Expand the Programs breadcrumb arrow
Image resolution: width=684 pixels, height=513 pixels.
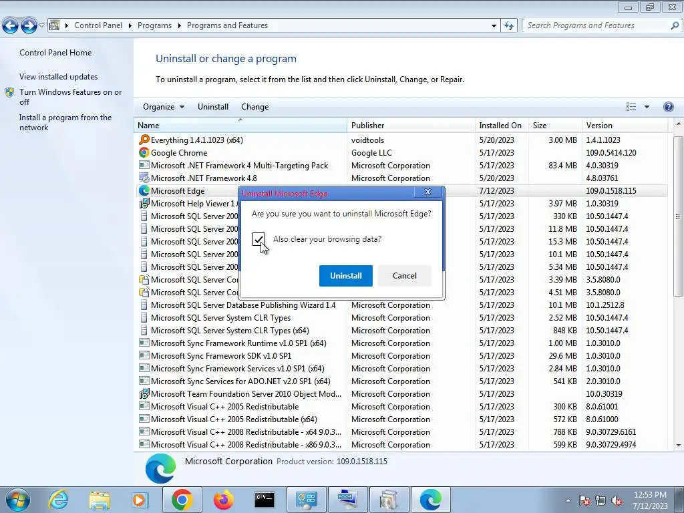tap(179, 26)
